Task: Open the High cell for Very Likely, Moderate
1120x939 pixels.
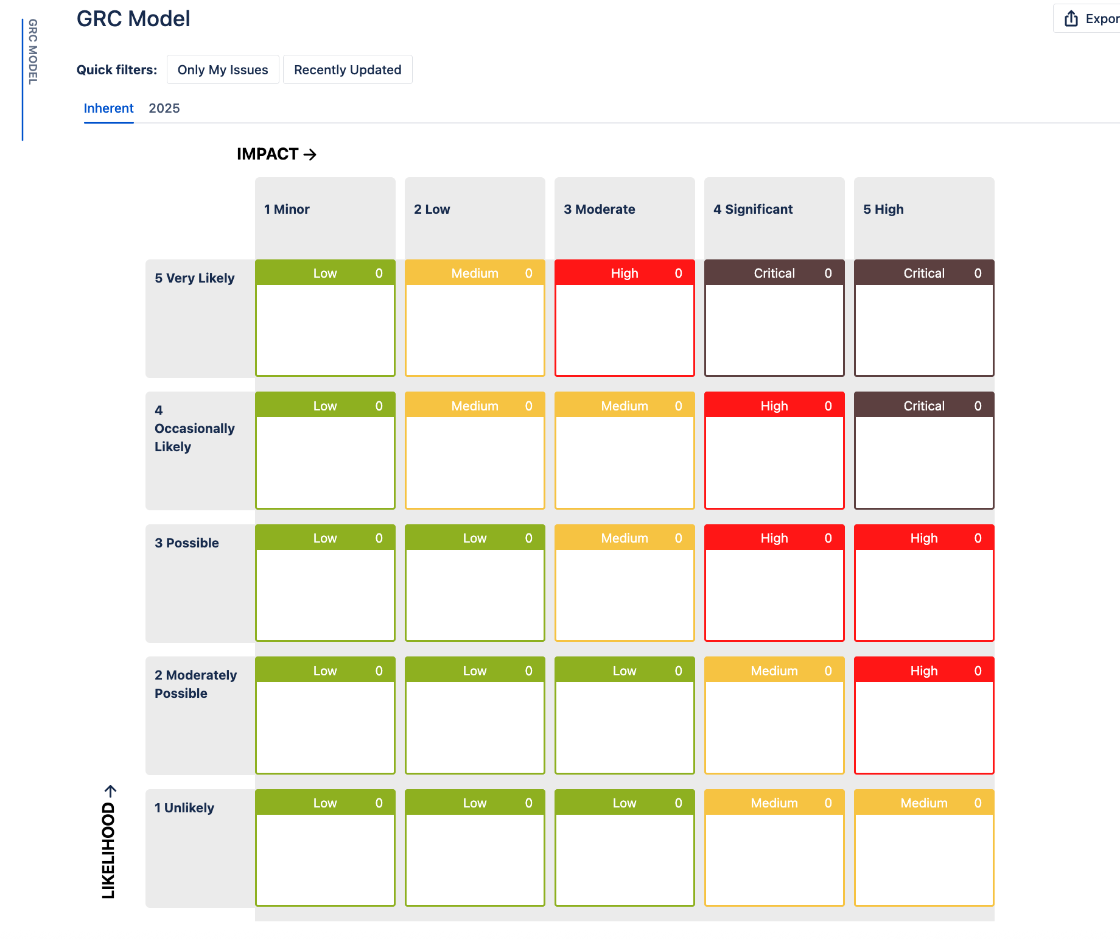Action: tap(625, 318)
